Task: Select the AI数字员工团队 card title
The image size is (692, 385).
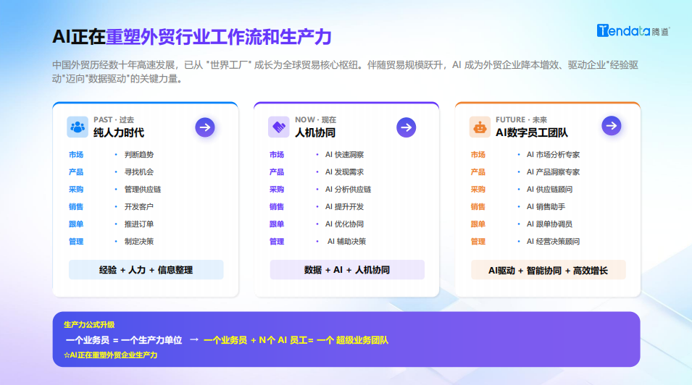Action: pyautogui.click(x=532, y=132)
